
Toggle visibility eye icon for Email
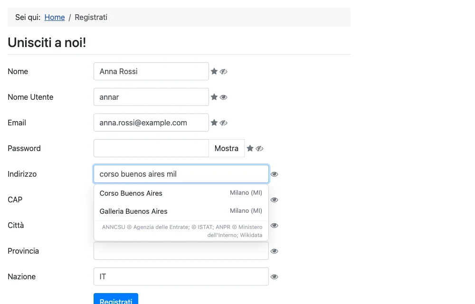click(224, 123)
